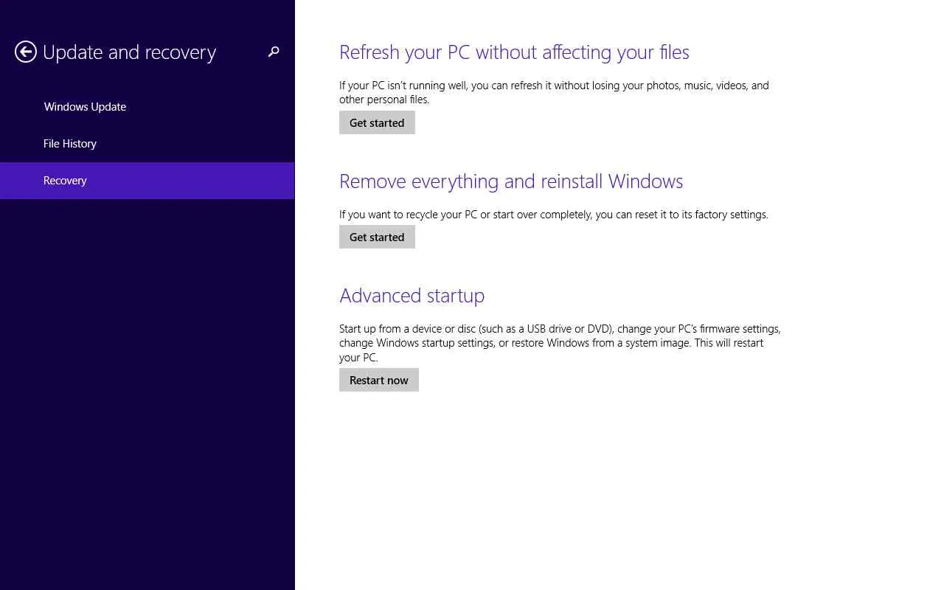Select the Recovery menu item
Image resolution: width=944 pixels, height=590 pixels.
click(147, 181)
